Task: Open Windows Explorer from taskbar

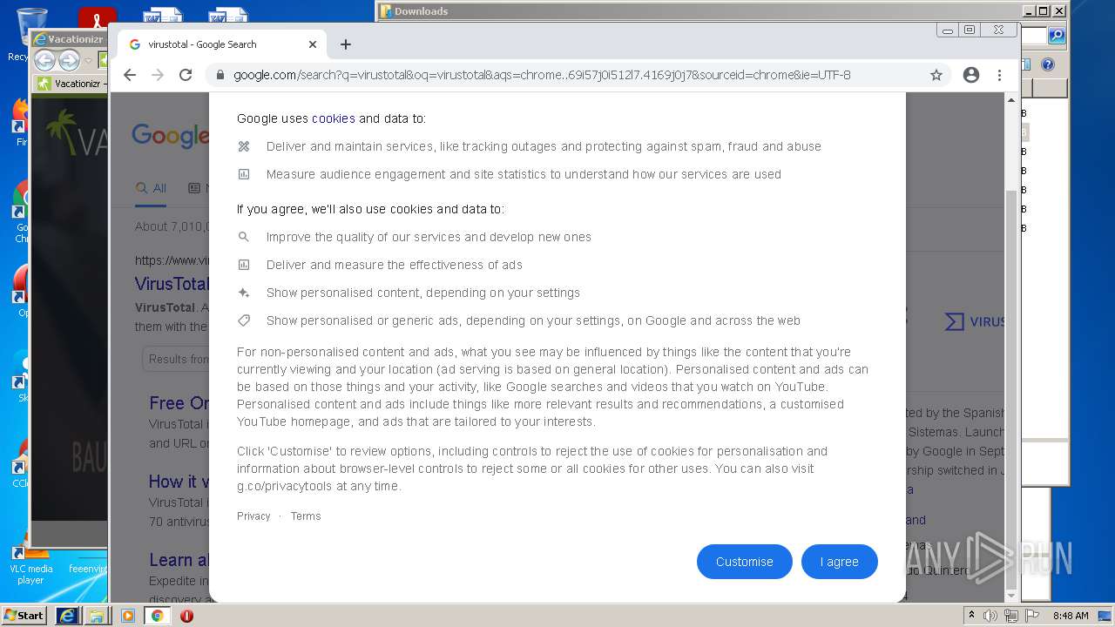Action: (x=97, y=616)
